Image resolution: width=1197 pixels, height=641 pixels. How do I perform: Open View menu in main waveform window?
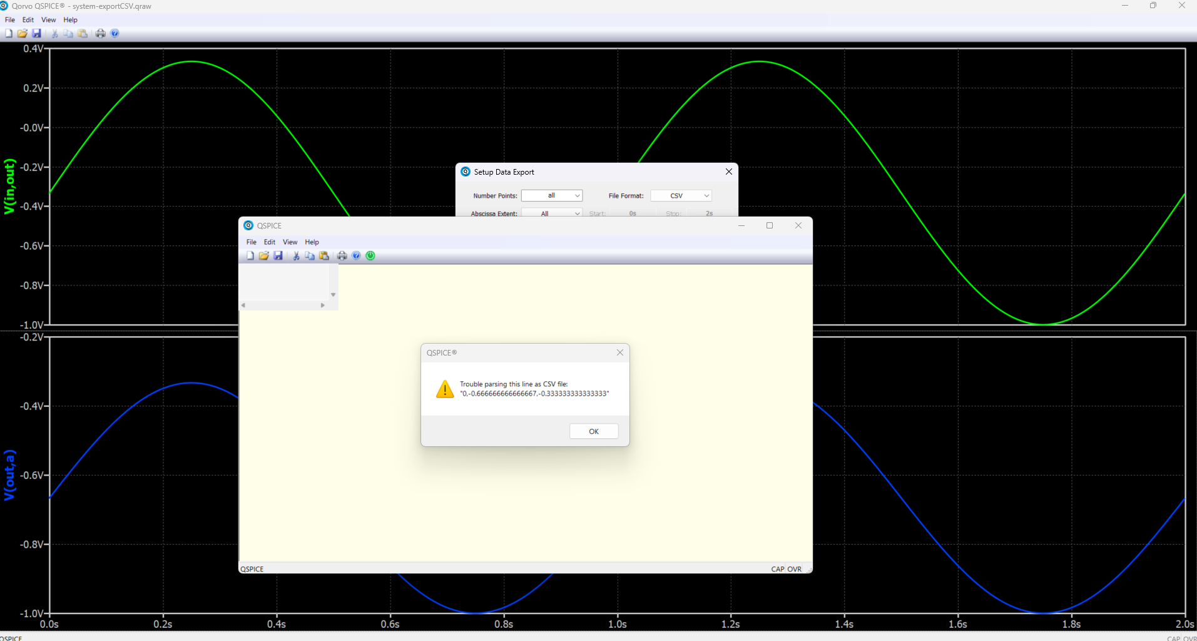pyautogui.click(x=49, y=20)
